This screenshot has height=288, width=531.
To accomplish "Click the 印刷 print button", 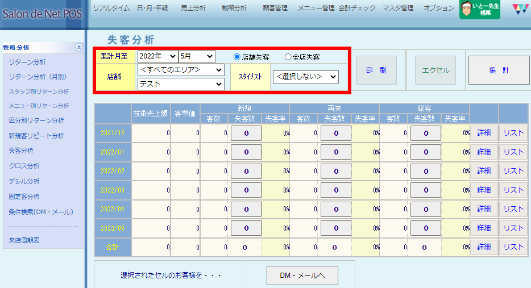I will click(376, 70).
